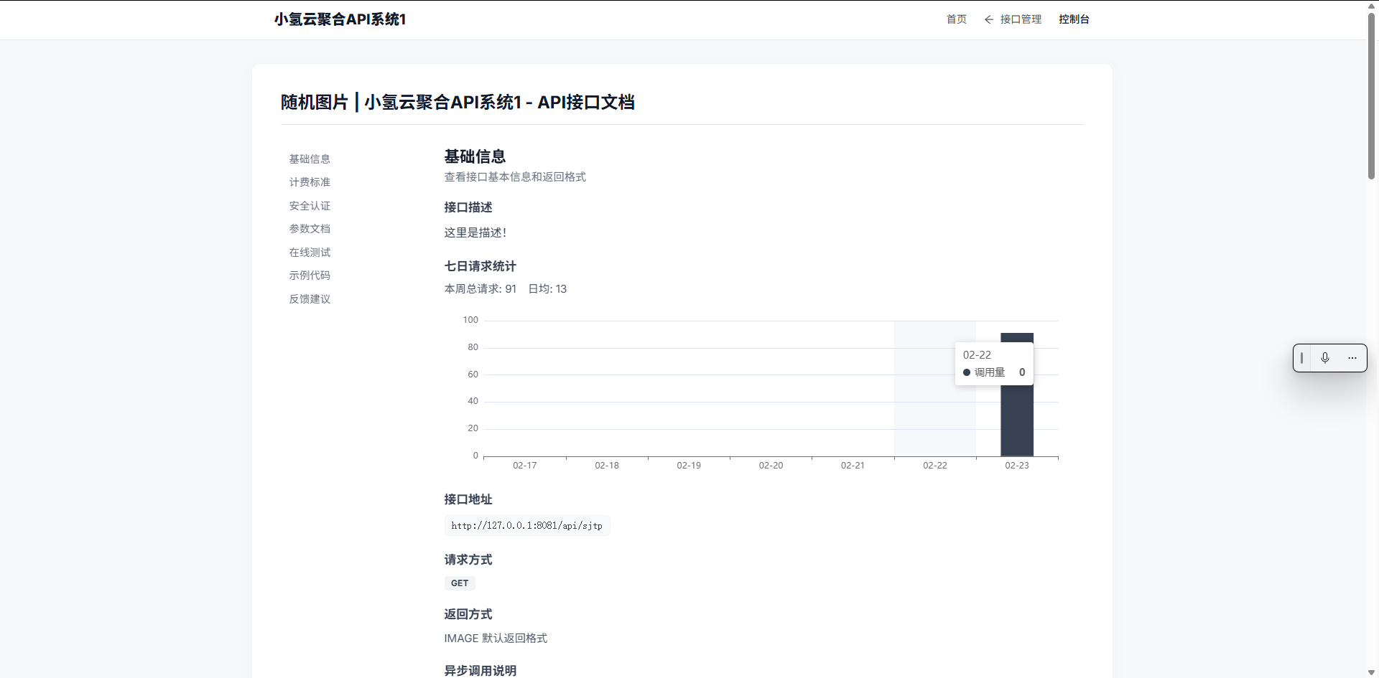
Task: Click the back arrow beside 接口管理
Action: 990,19
